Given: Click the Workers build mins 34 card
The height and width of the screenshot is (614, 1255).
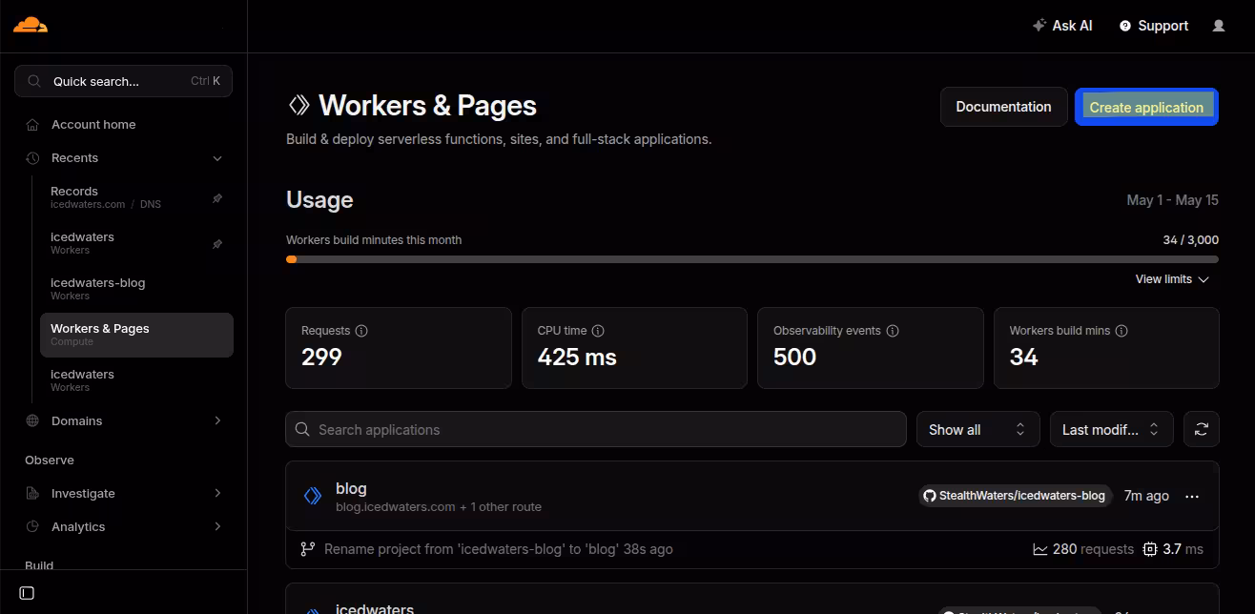Looking at the screenshot, I should click(x=1106, y=348).
